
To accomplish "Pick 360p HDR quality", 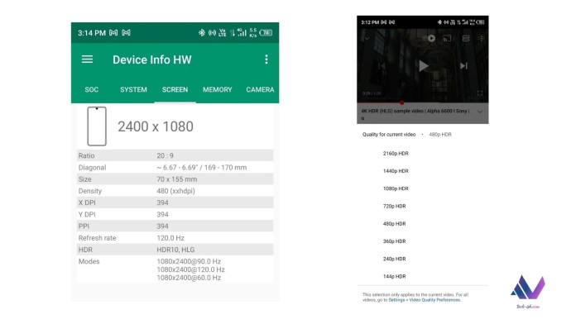I will click(x=394, y=241).
